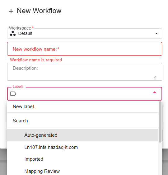Image resolution: width=168 pixels, height=175 pixels.
Task: Focus the New workflow name field
Action: [x=85, y=49]
